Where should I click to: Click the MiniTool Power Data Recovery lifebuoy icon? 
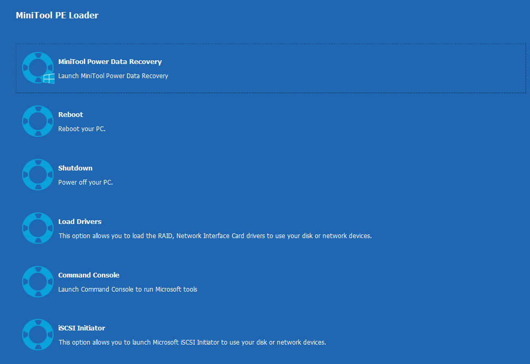(x=38, y=68)
